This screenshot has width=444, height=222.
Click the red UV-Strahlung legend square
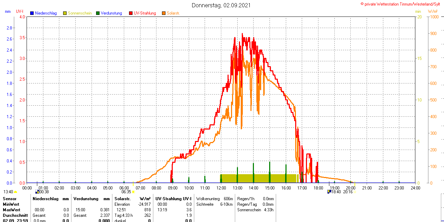point(131,13)
